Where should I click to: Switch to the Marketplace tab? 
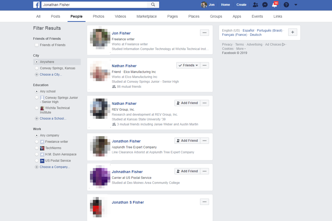(146, 16)
